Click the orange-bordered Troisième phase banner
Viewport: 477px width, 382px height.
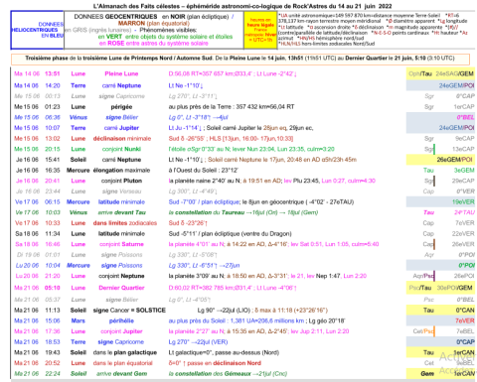coord(240,59)
